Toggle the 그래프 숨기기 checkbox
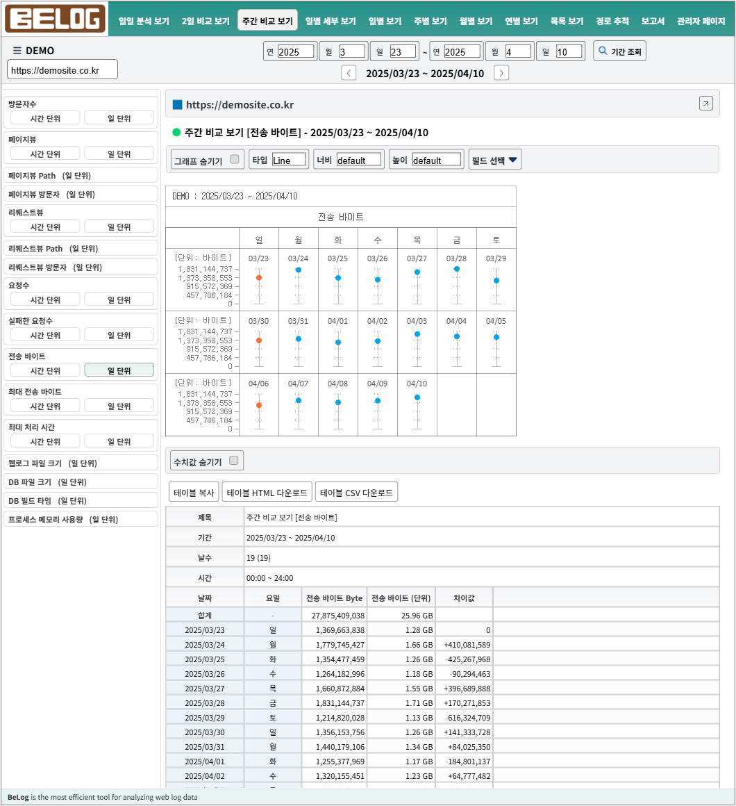 [x=235, y=159]
